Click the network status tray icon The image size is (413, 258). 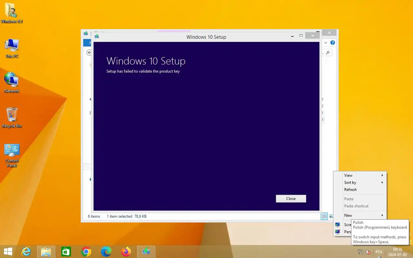click(360, 252)
